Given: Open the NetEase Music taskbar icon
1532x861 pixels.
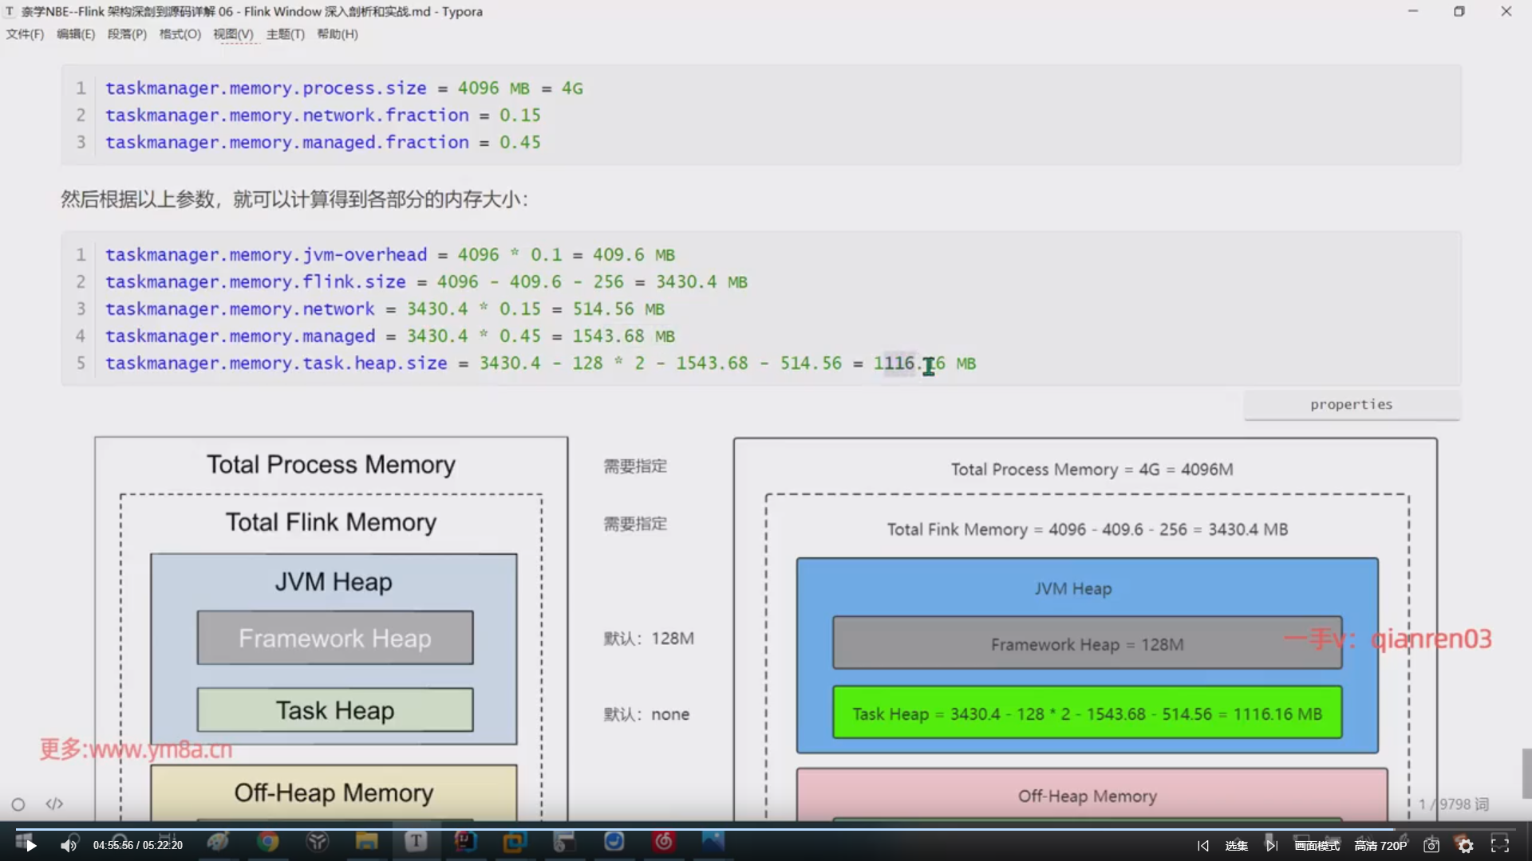Looking at the screenshot, I should pos(663,841).
